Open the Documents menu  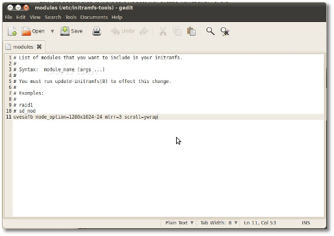coord(94,17)
